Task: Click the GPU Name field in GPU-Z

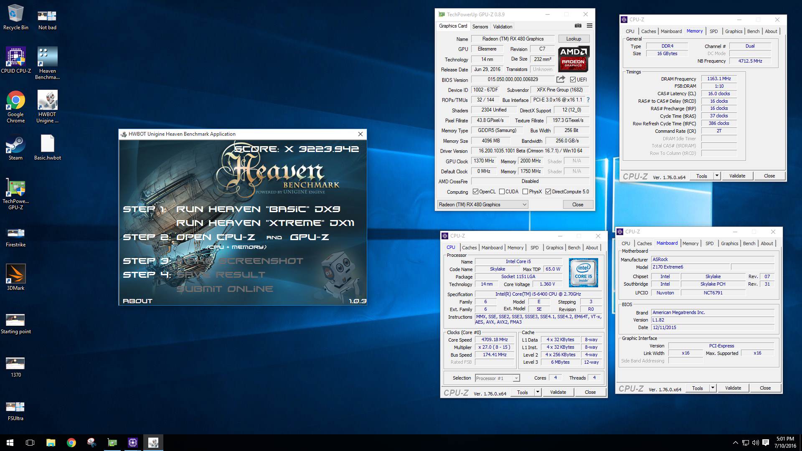Action: coord(513,39)
